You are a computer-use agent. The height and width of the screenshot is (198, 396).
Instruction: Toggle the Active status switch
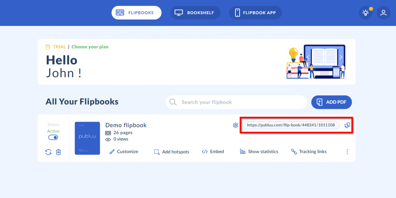[53, 137]
